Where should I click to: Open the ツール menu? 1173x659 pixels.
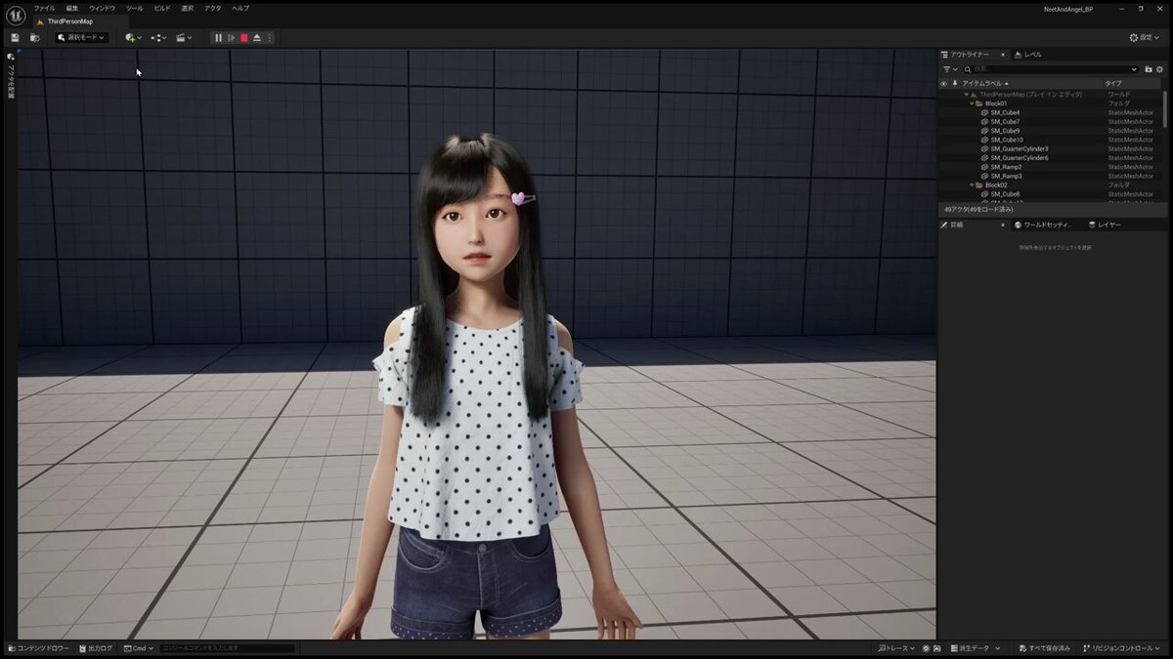coord(134,8)
